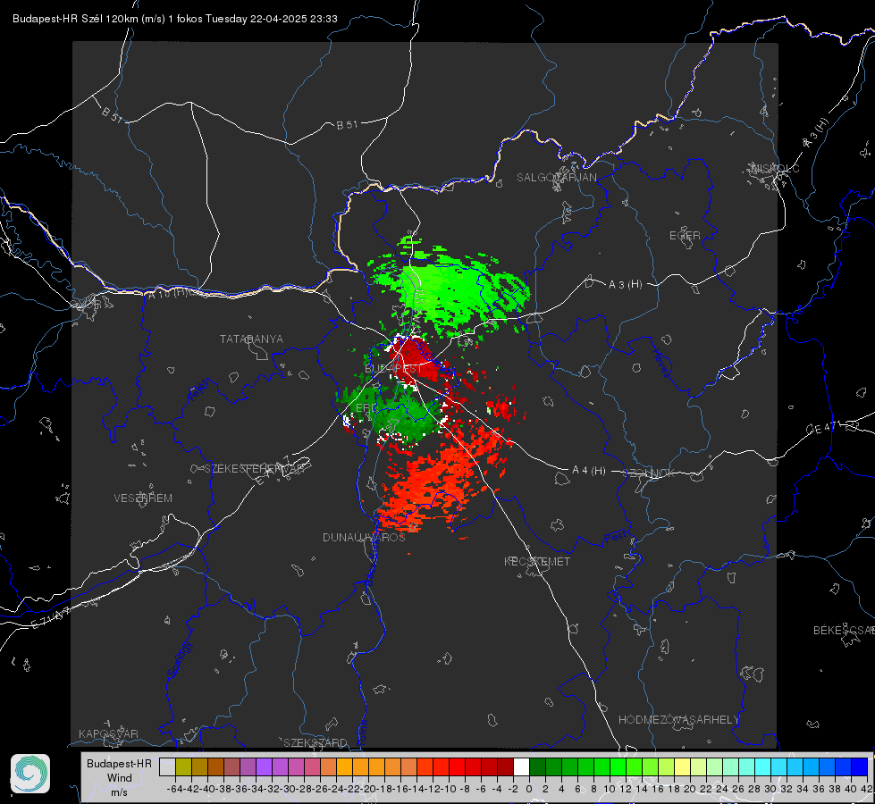Select the white swatch between -2 and 0
Viewport: 875px width, 804px height.
click(521, 766)
